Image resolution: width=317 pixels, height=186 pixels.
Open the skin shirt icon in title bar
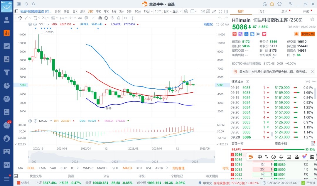coord(279,4)
